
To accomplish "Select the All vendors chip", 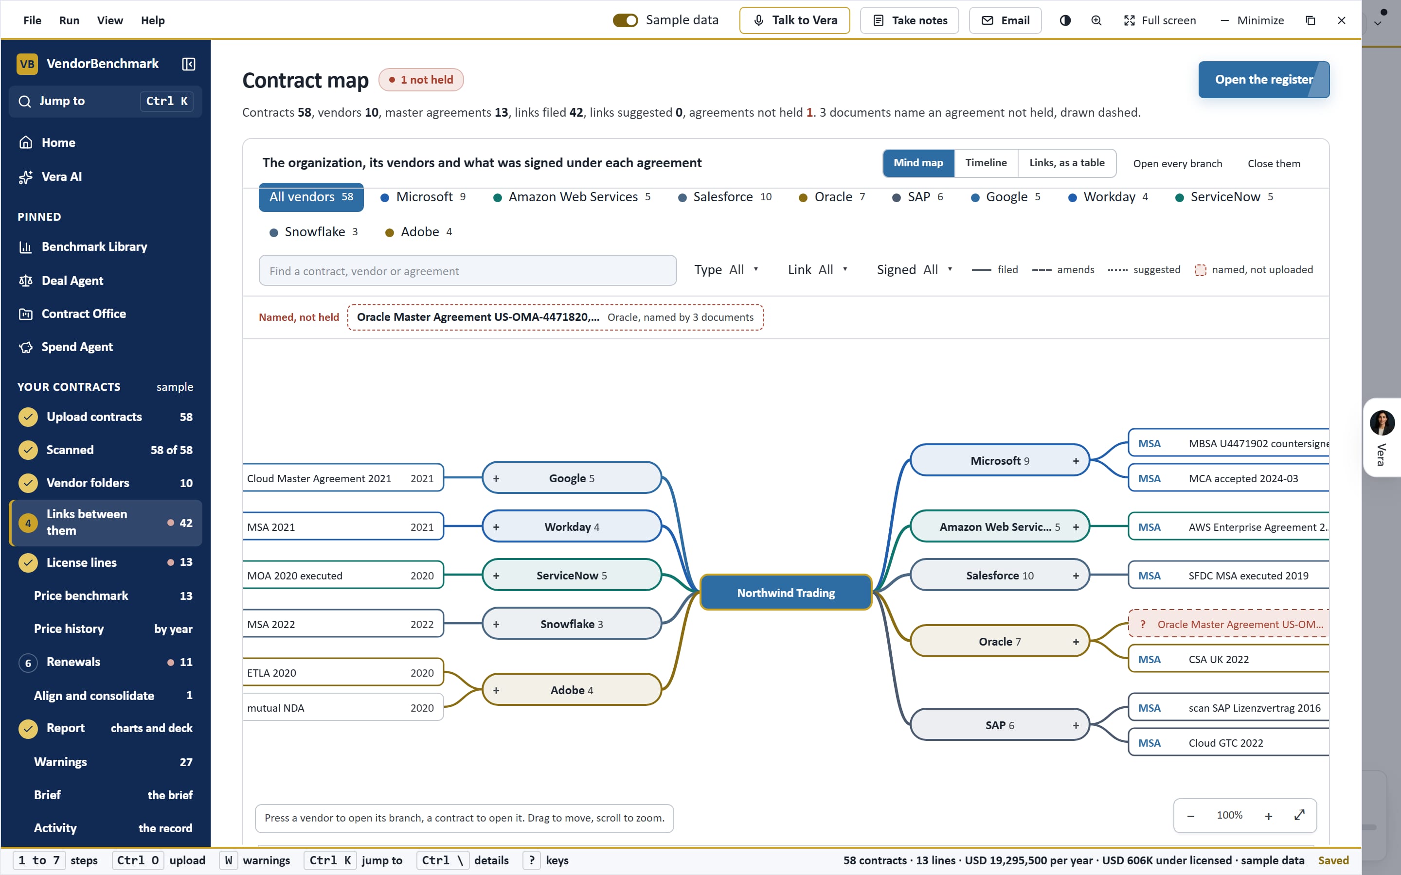I will click(x=311, y=197).
